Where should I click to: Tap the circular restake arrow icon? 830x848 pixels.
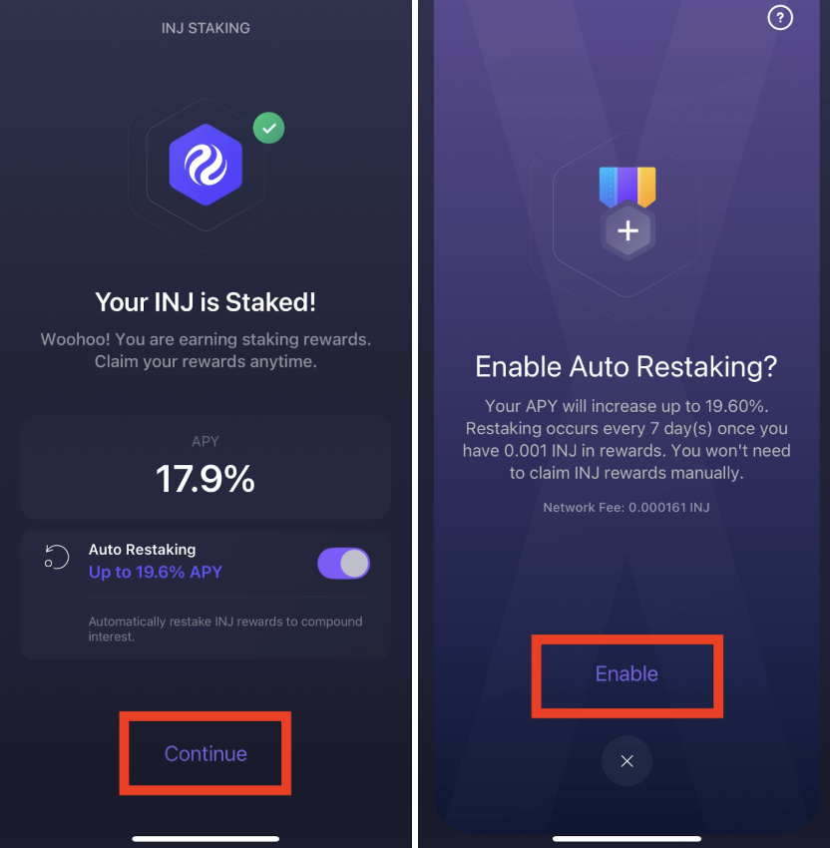pyautogui.click(x=57, y=557)
